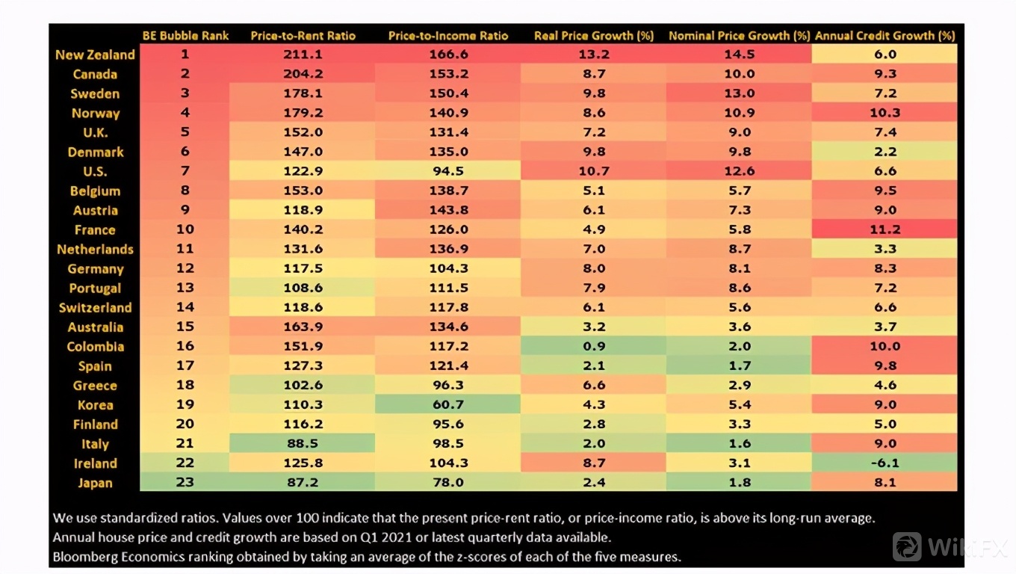Click the Japan row label
This screenshot has width=1016, height=574.
click(95, 483)
